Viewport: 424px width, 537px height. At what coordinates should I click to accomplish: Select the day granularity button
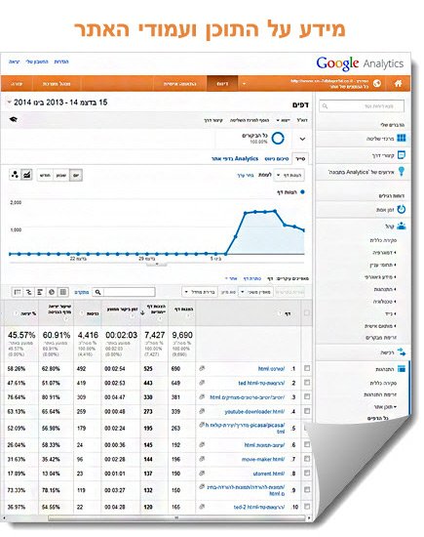76,175
